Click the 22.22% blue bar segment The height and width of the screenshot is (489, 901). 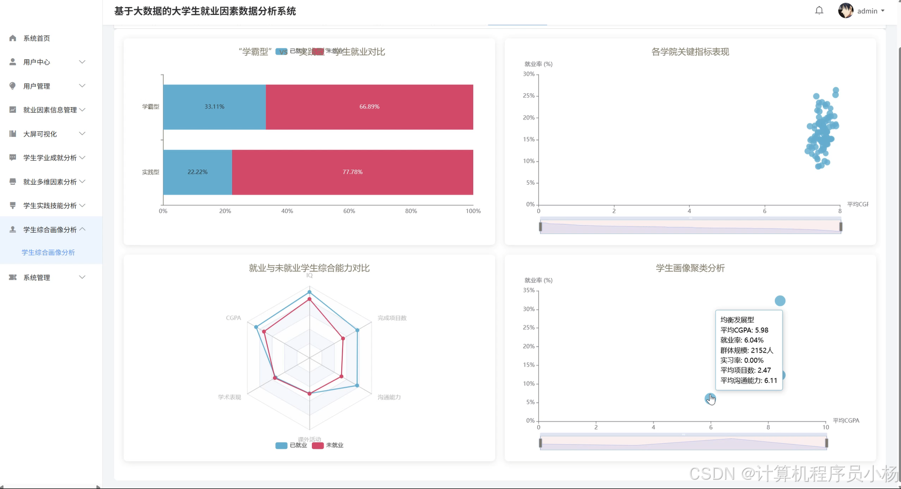pos(198,172)
